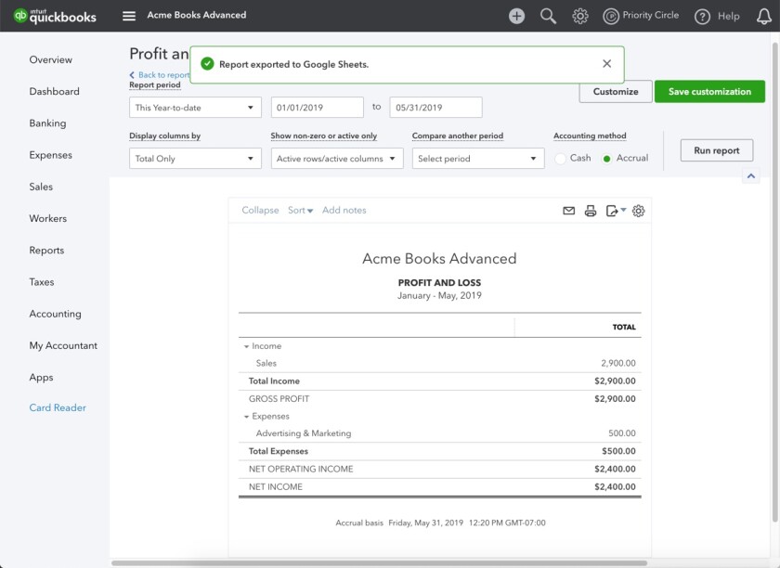Click the Acme Books Advanced company name in header

(197, 16)
